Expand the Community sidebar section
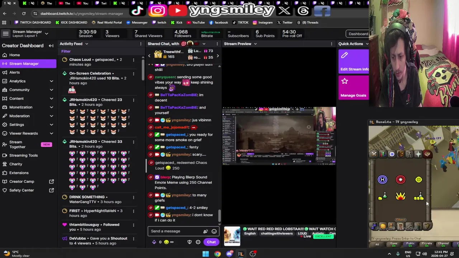The image size is (459, 258). 51,90
